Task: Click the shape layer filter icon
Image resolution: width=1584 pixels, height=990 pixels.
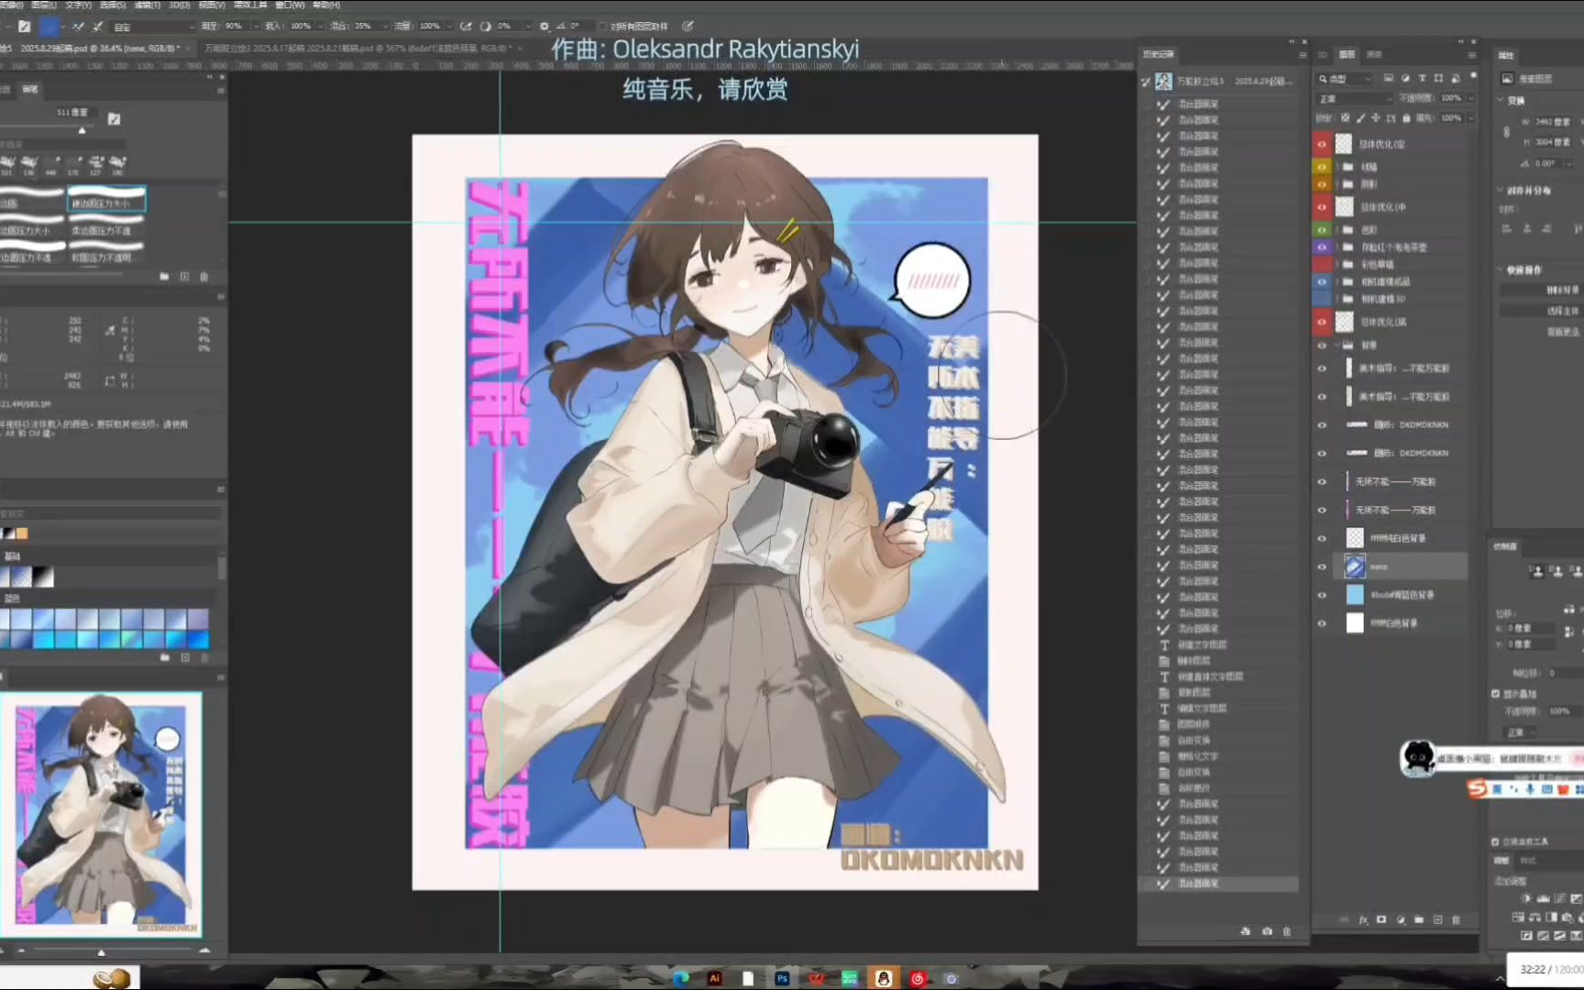Action: tap(1439, 79)
